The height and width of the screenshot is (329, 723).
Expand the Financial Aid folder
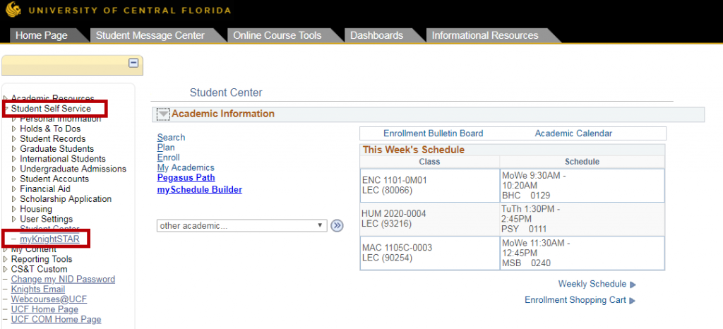coord(14,189)
